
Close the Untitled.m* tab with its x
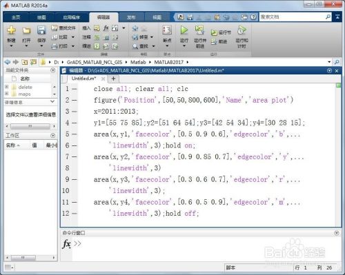(103, 79)
